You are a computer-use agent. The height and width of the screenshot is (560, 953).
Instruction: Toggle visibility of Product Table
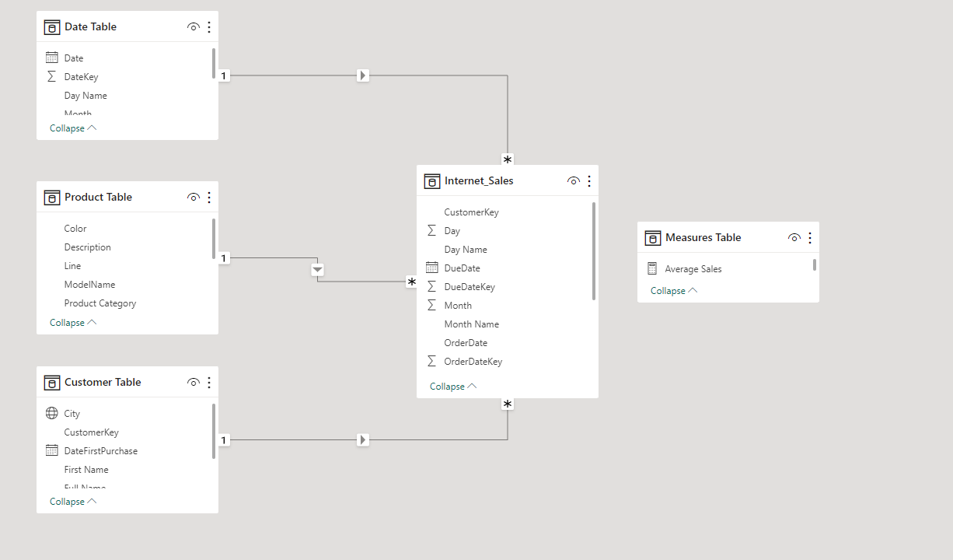pyautogui.click(x=194, y=198)
